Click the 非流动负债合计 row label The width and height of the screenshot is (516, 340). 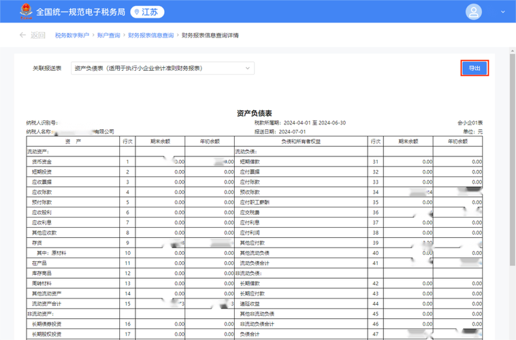[257, 324]
